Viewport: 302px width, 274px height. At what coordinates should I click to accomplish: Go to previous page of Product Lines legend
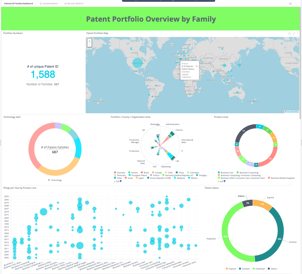tap(218, 181)
